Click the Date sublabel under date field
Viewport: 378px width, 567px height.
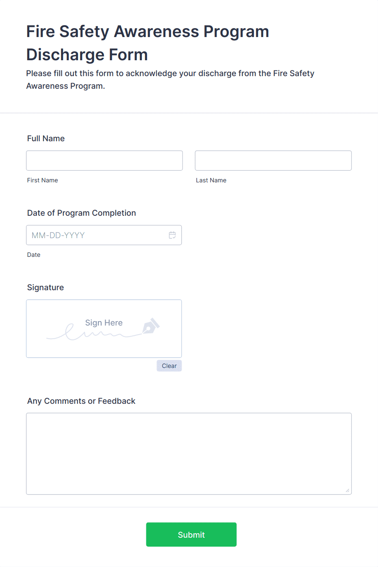coord(34,255)
